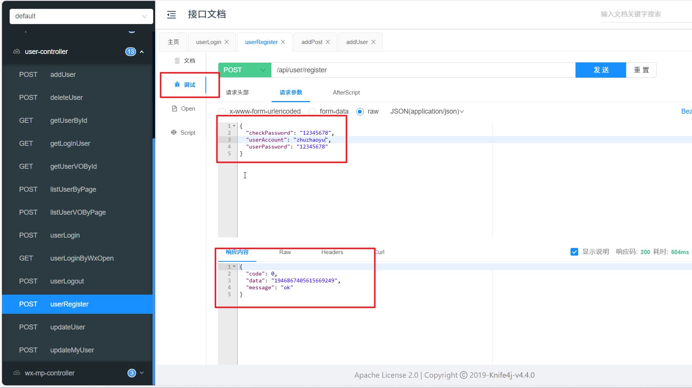
Task: Open the POST method dropdown
Action: [x=244, y=70]
